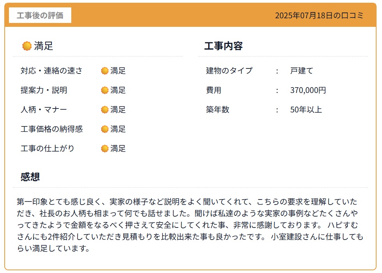Click the 対応・連絡の速さ criterion label
The image size is (382, 273).
51,71
